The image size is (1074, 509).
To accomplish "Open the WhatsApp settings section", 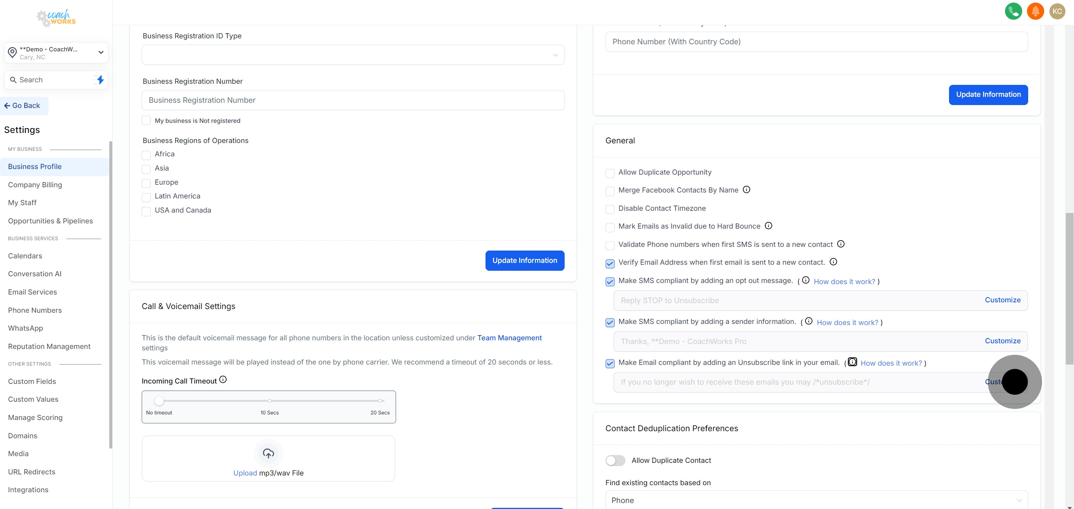I will (x=25, y=328).
